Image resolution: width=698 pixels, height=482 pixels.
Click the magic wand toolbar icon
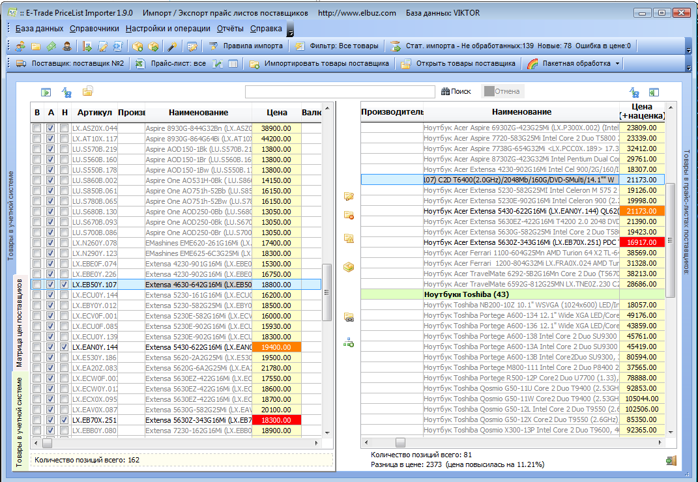pos(172,46)
